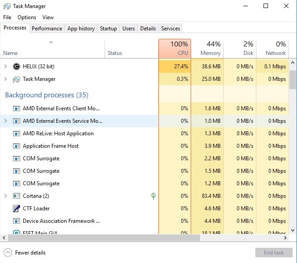Screen dimensions: 297x263
Task: Open the Options menu
Action: (27, 17)
